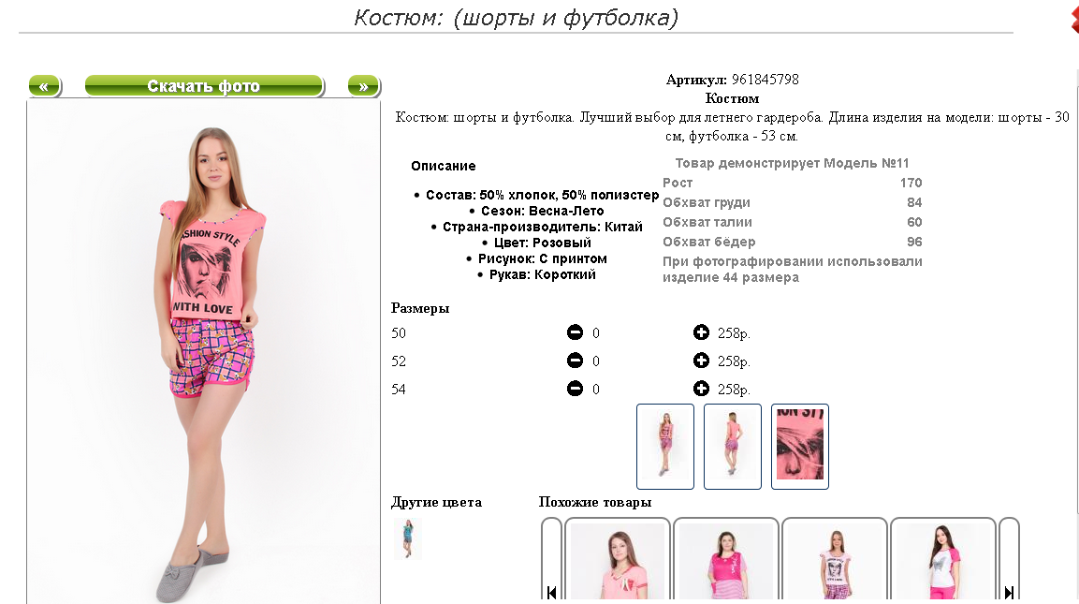1079x604 pixels.
Task: Open close-up print detail thumbnail
Action: (x=799, y=447)
